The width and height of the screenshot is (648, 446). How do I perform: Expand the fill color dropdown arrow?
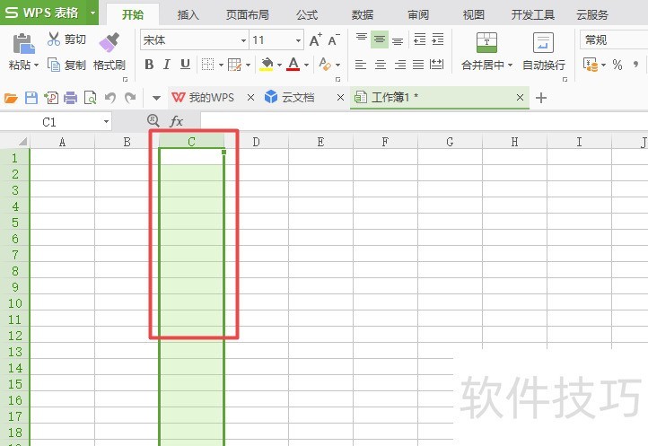pyautogui.click(x=279, y=65)
